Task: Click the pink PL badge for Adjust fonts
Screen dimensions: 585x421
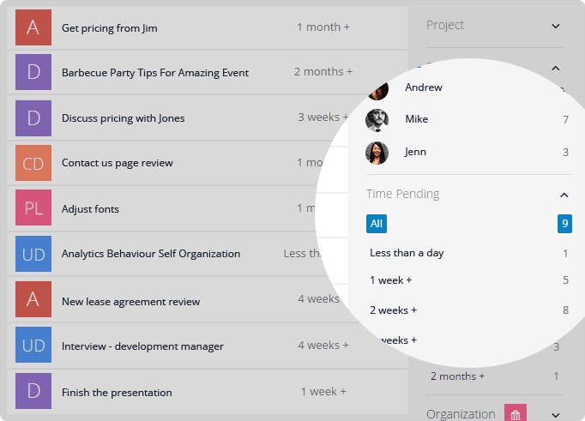Action: coord(33,207)
